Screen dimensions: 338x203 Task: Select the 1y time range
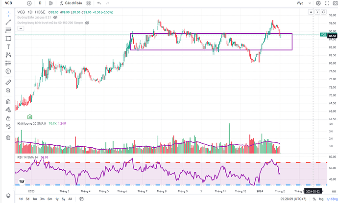click(x=57, y=199)
